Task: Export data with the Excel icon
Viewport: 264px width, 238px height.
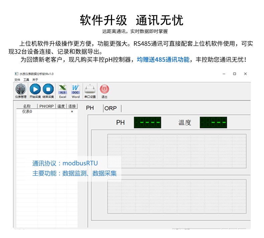Action: pos(63,91)
